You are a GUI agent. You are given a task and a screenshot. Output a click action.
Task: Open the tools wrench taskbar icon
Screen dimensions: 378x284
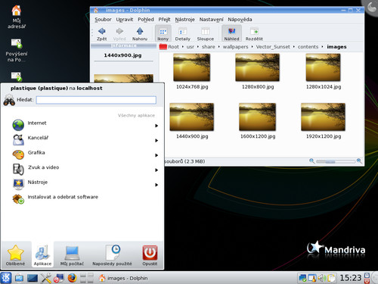[x=46, y=278]
